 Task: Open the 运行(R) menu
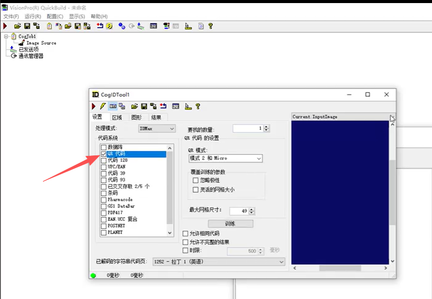[x=33, y=16]
